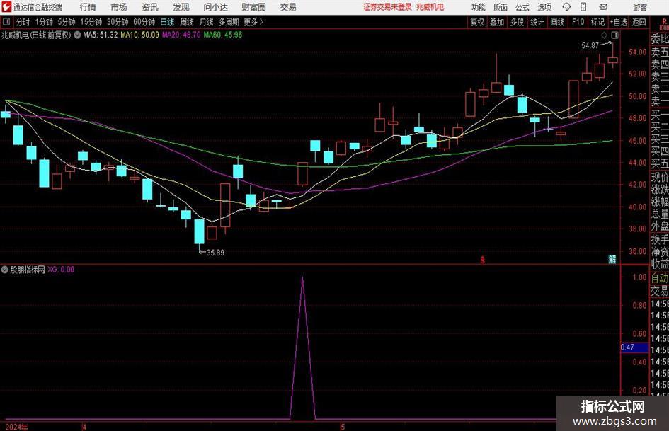669x431 pixels.
Task: Switch to the 30分钟 period tab
Action: point(118,22)
